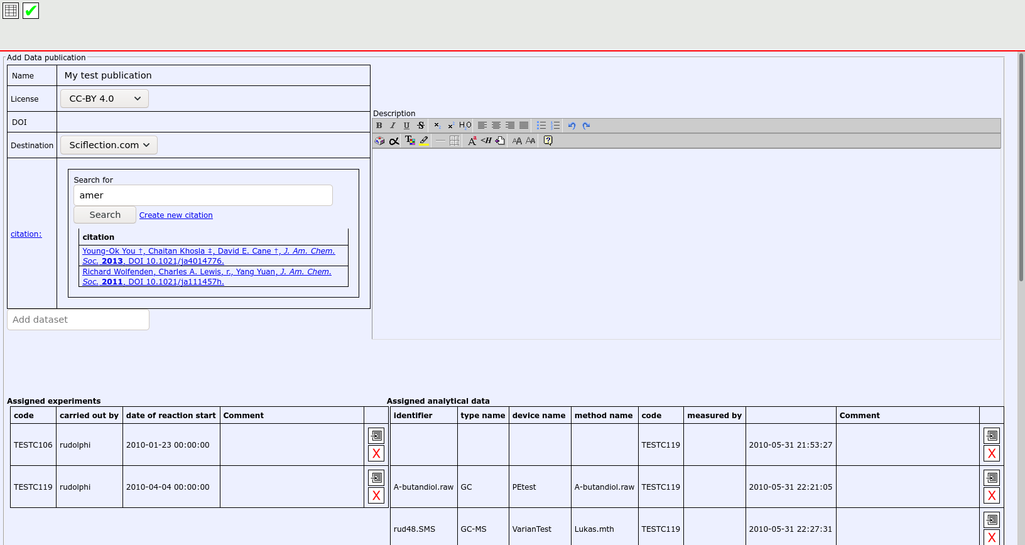Viewport: 1025px width, 545px height.
Task: Click the green checkmark save icon
Action: (x=31, y=11)
